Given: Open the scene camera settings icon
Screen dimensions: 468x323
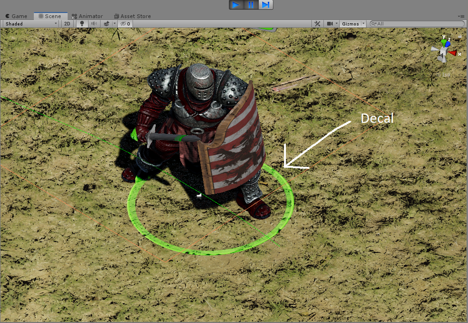Looking at the screenshot, I should pos(330,24).
